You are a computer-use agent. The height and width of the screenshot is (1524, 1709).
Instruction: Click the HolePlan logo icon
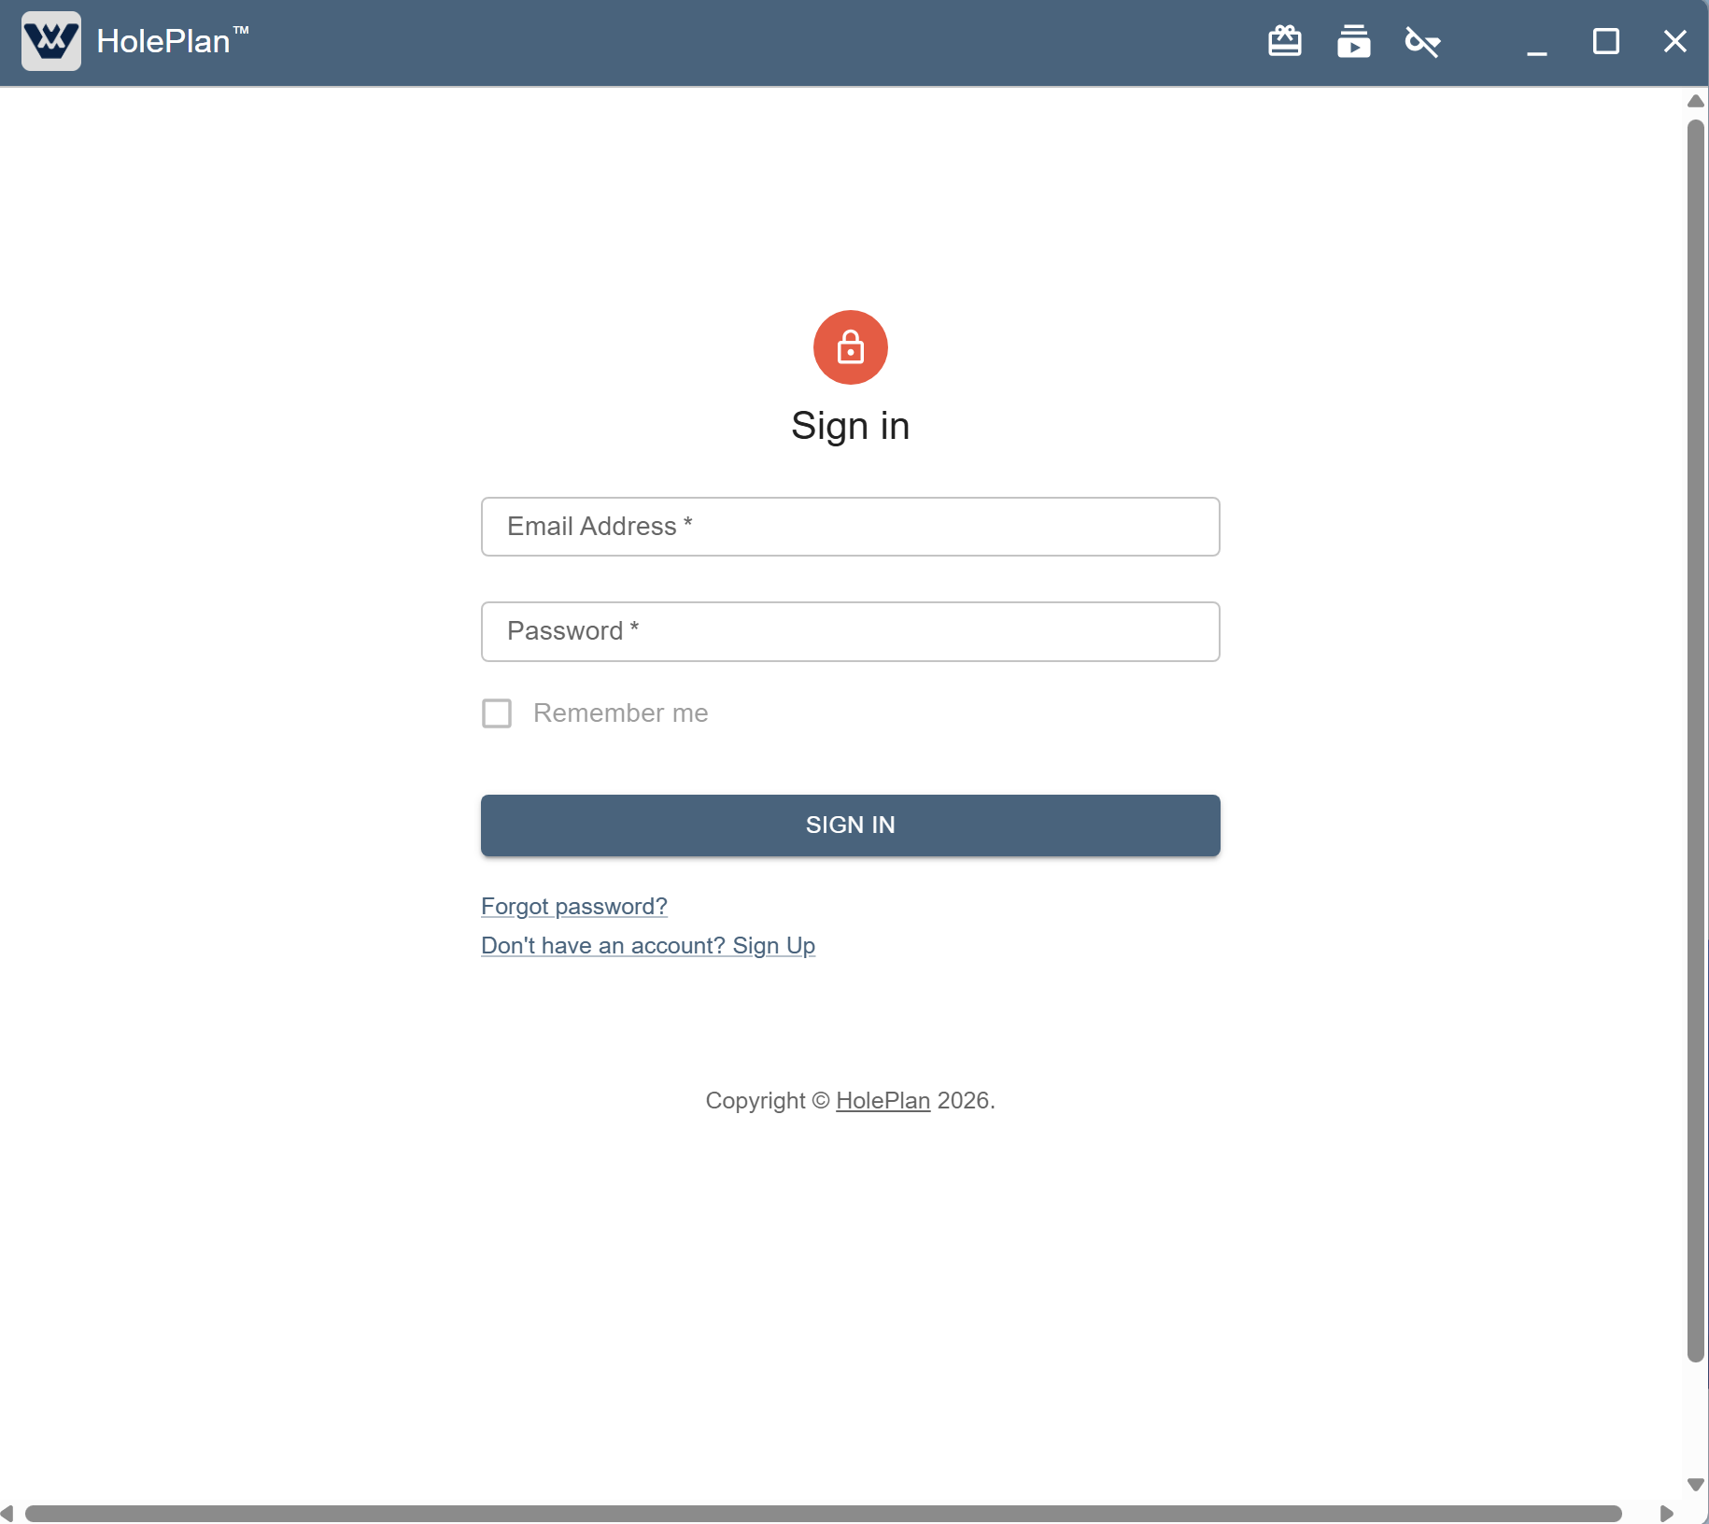click(x=51, y=41)
